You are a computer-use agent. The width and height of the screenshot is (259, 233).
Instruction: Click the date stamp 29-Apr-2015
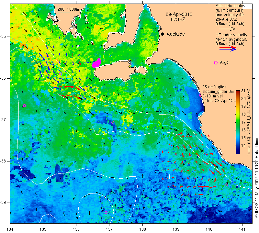tap(179, 14)
